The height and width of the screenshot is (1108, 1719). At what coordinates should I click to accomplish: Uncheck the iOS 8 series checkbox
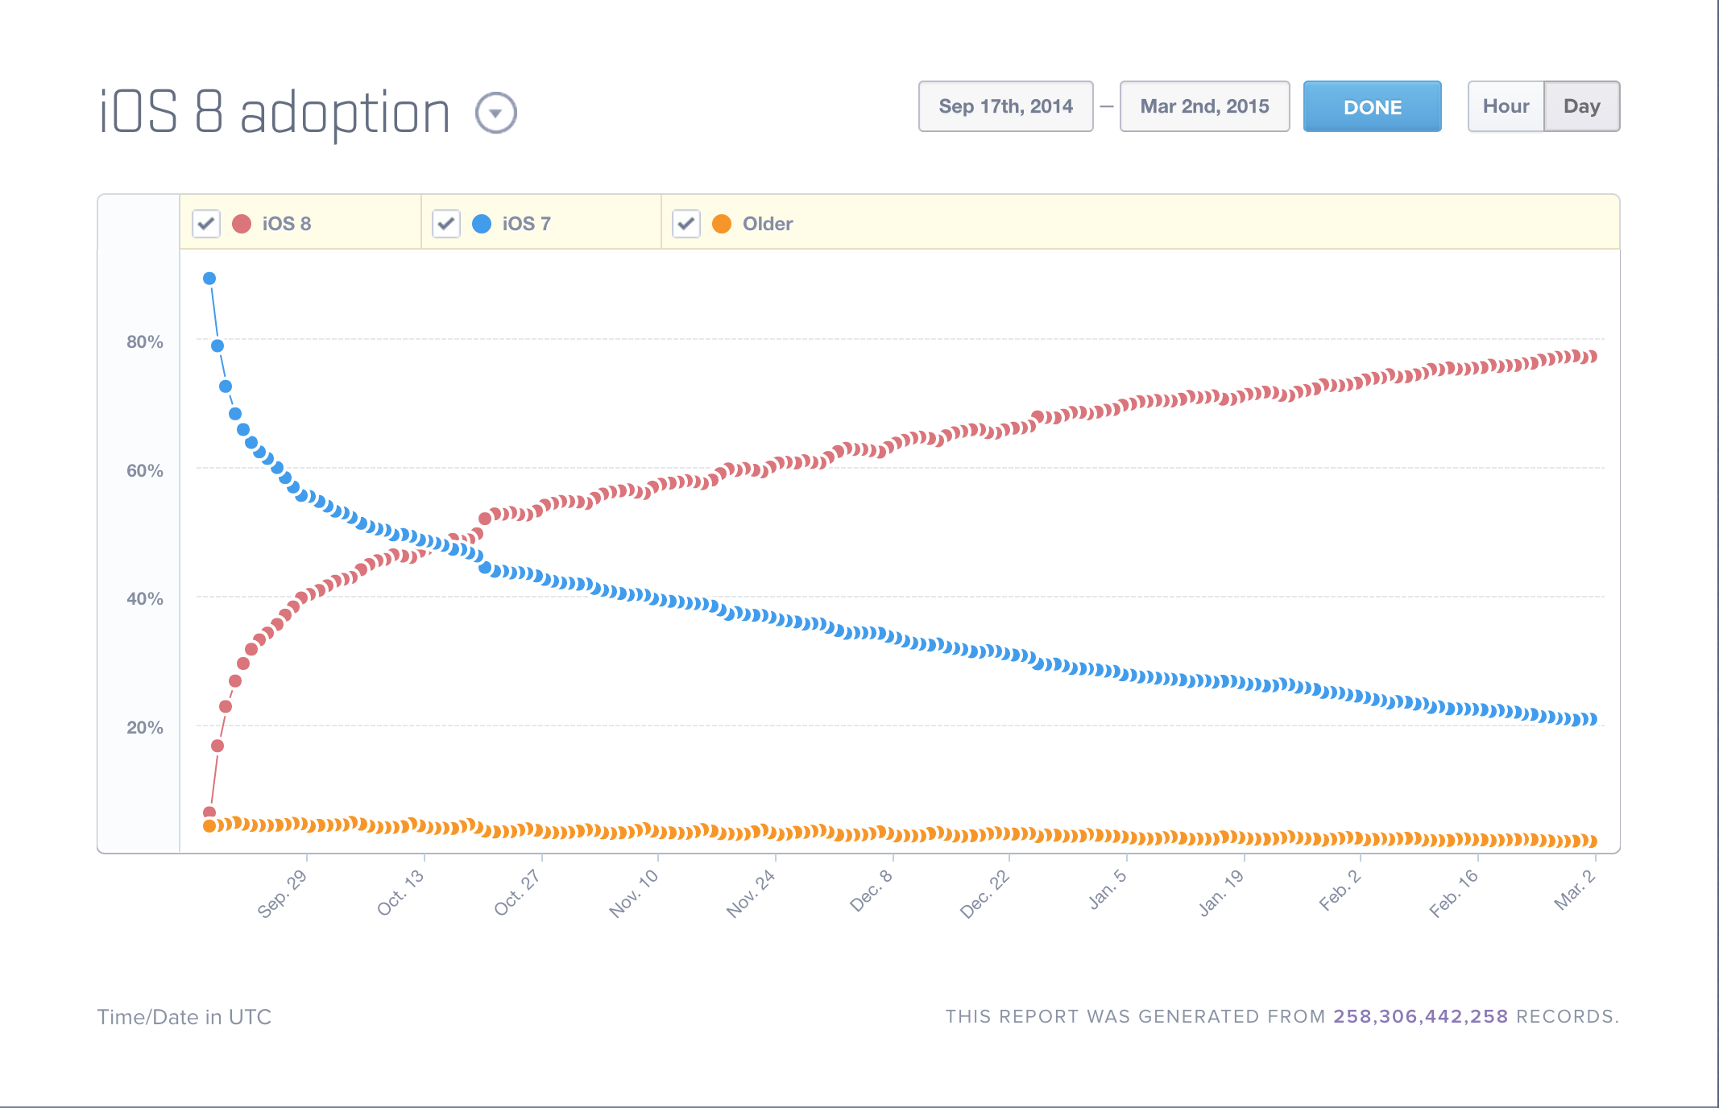click(x=206, y=224)
